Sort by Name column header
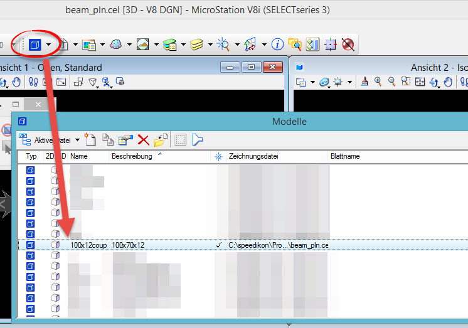This screenshot has width=468, height=328. (x=88, y=156)
